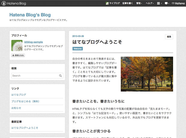Open the notifications speech bubble icon

pyautogui.click(x=166, y=3)
